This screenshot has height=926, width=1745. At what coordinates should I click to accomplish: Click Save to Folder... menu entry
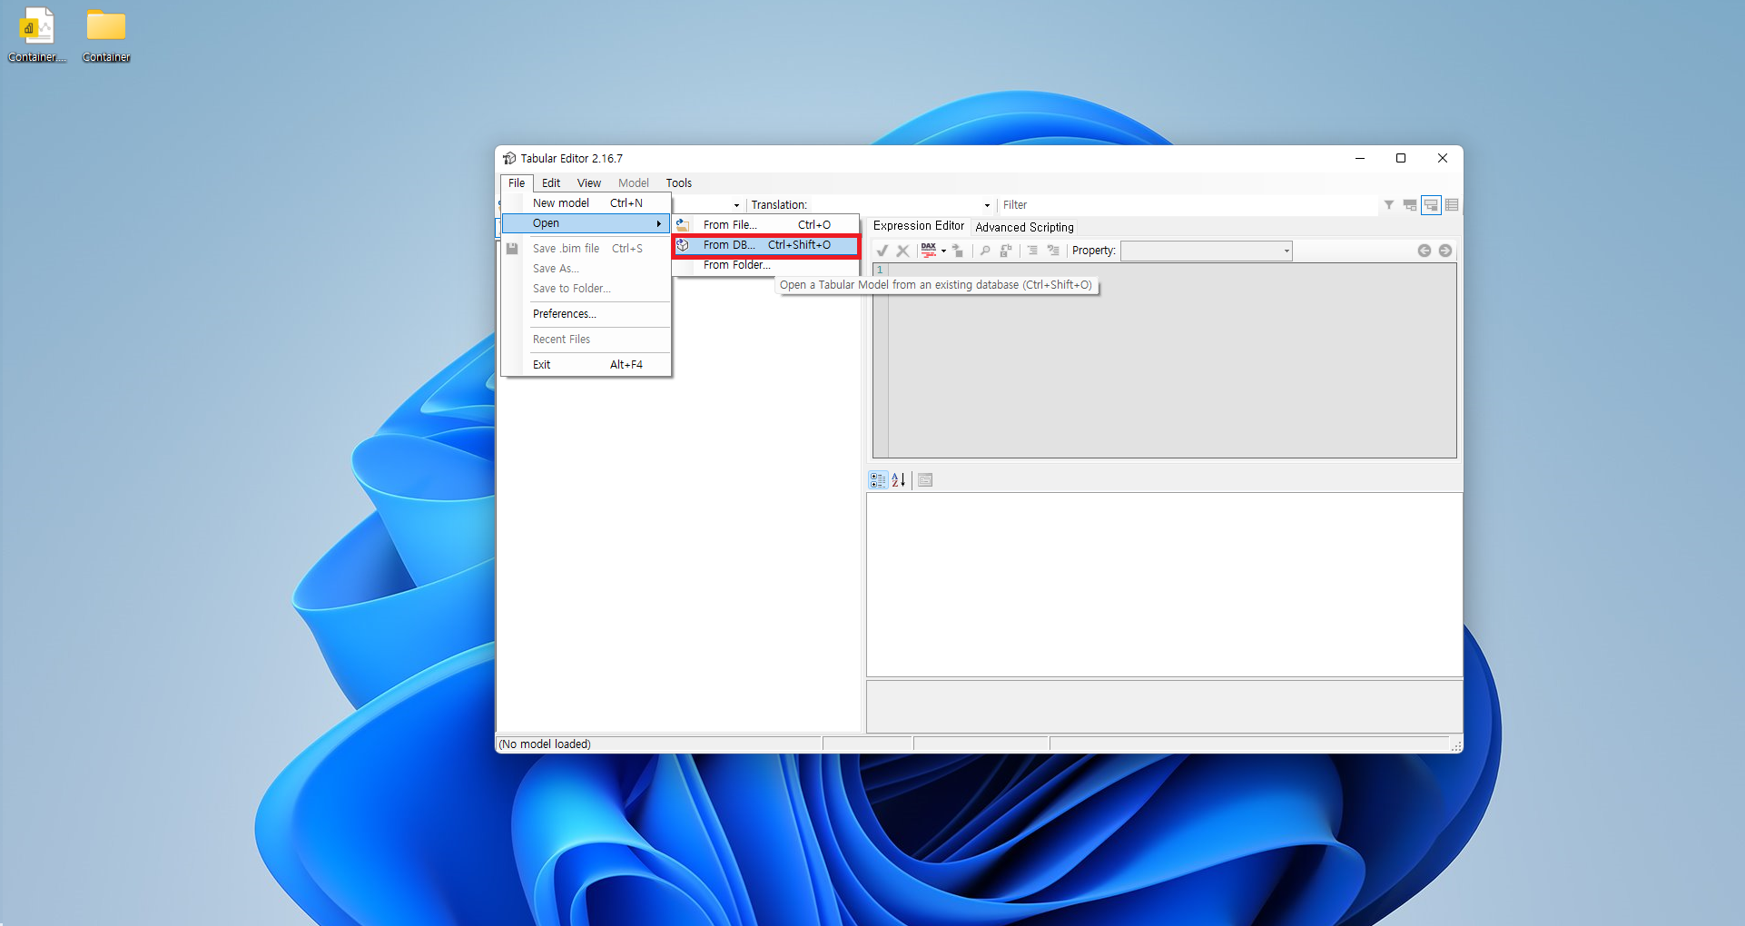[587, 288]
